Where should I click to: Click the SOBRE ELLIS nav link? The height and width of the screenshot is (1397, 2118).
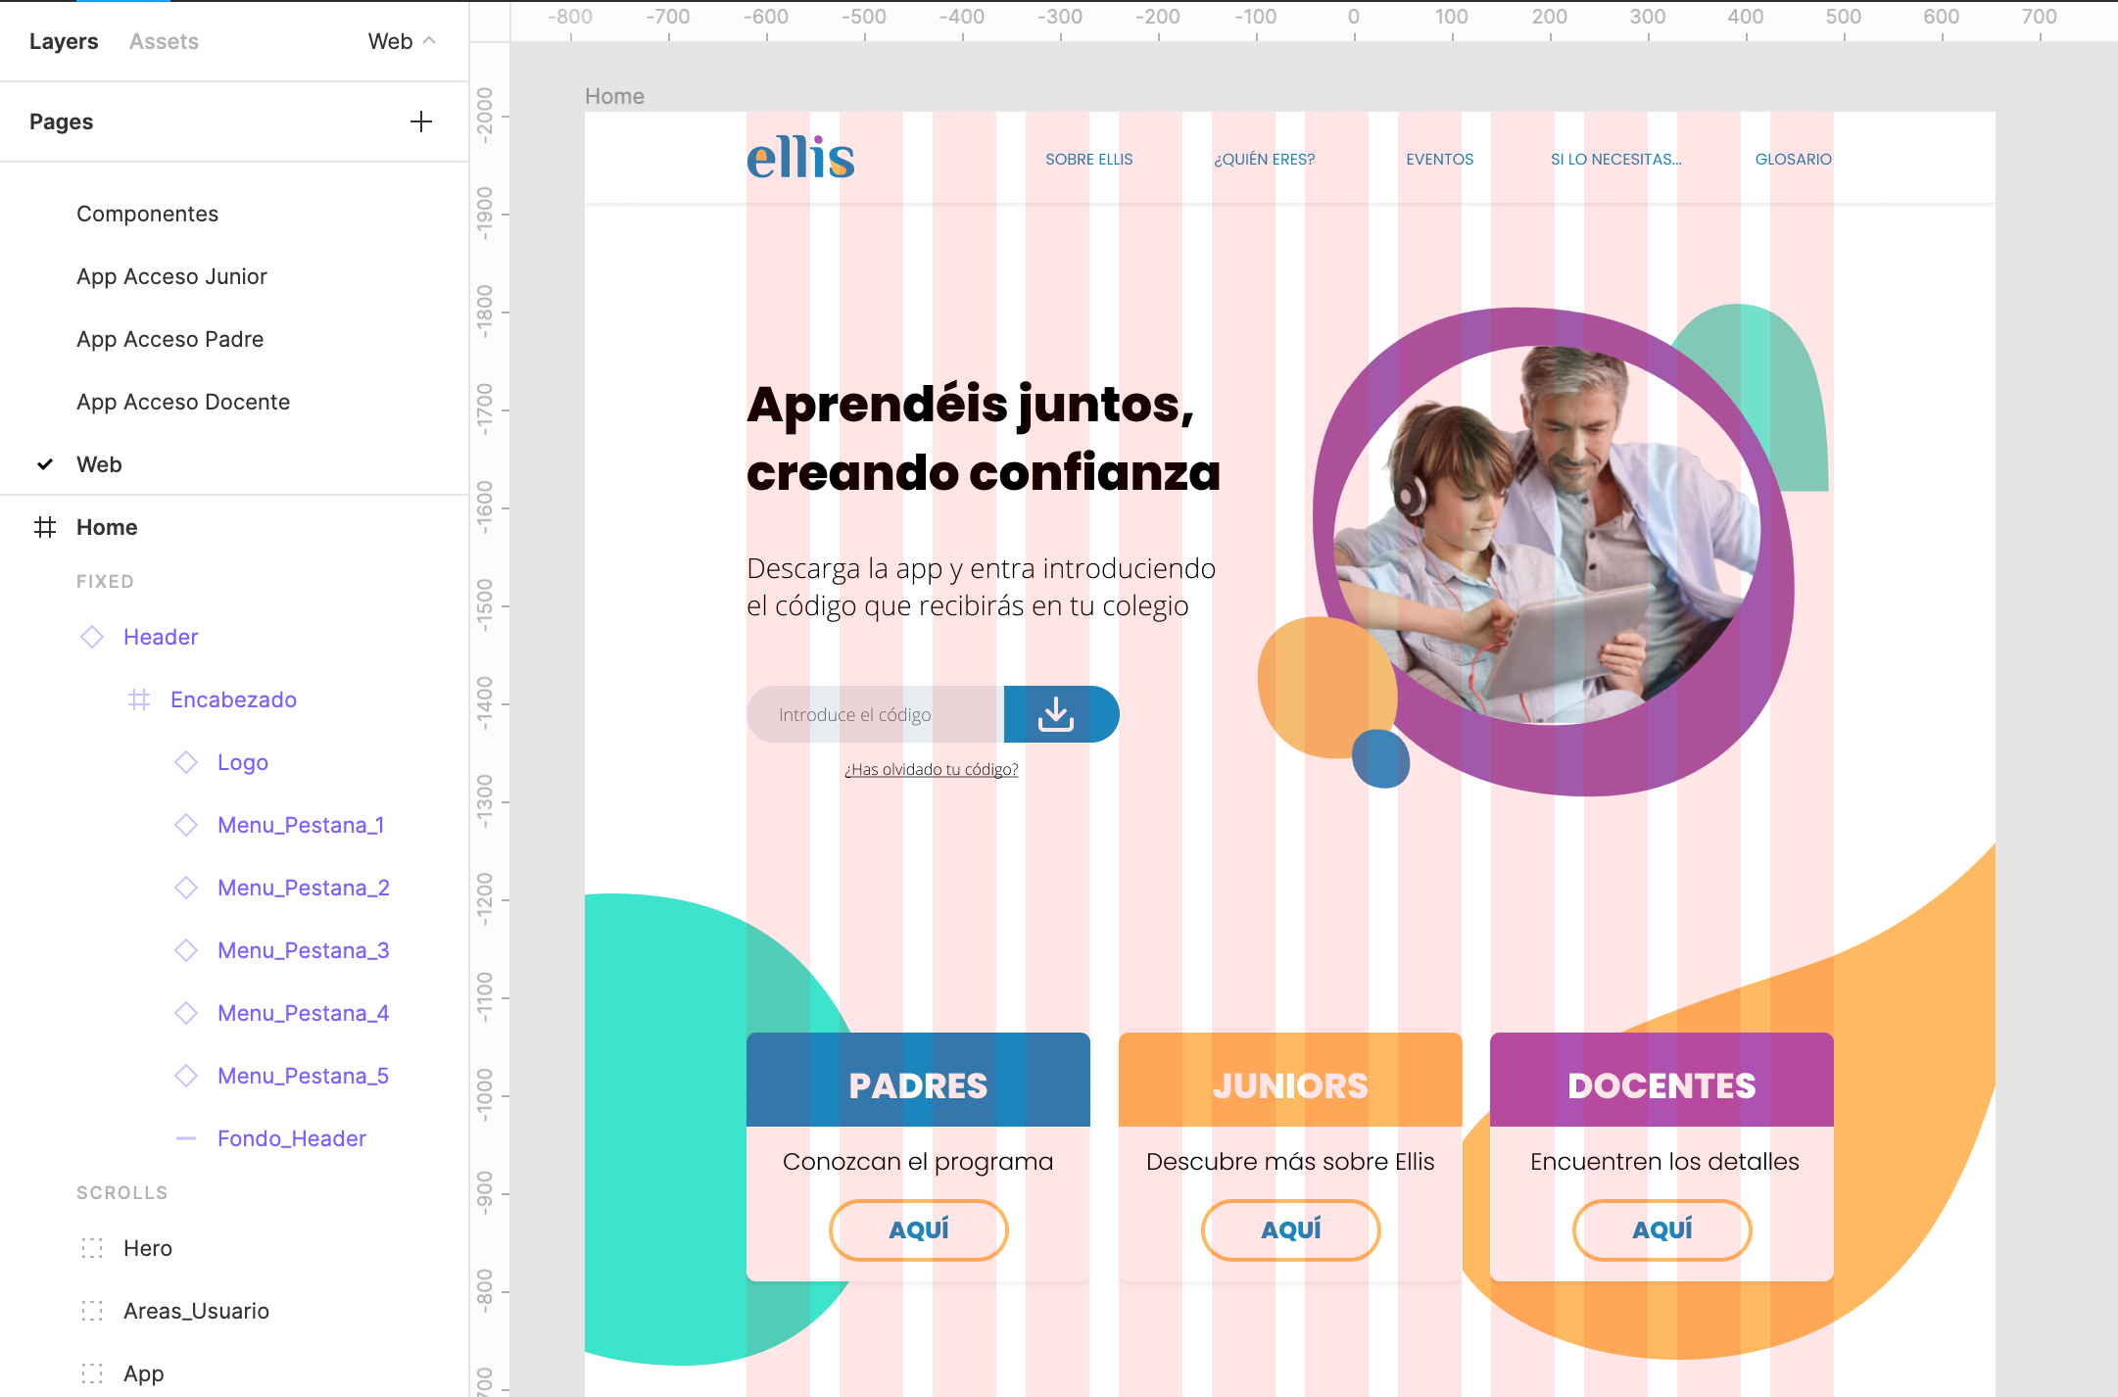(1088, 159)
